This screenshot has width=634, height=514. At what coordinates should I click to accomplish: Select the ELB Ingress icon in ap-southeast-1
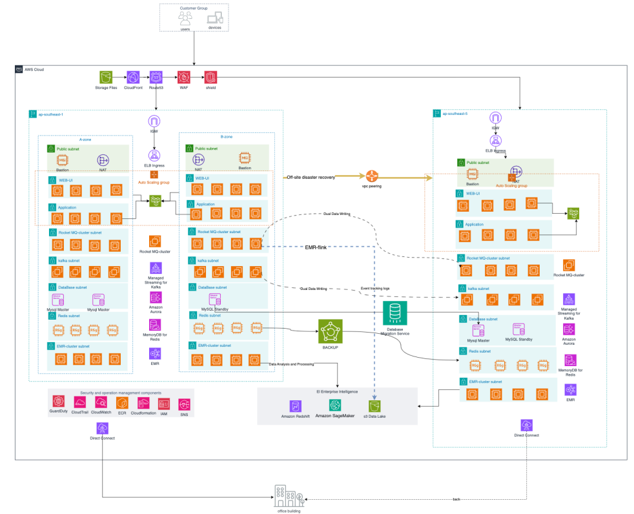pos(154,156)
